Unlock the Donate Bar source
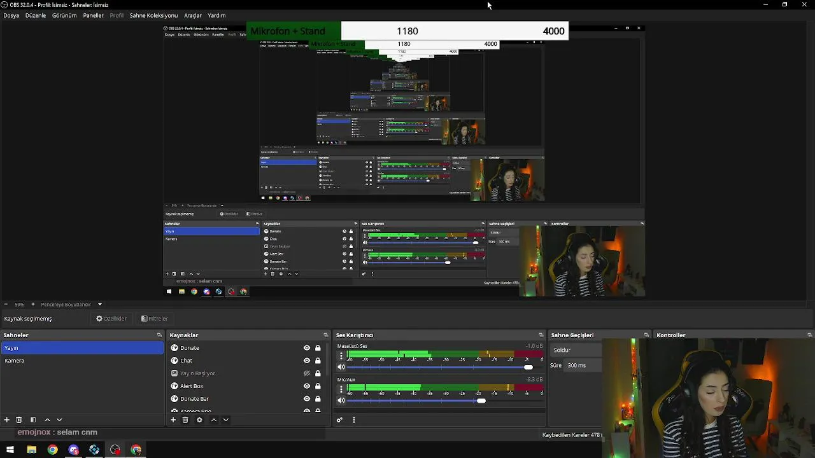The width and height of the screenshot is (815, 458). tap(318, 399)
